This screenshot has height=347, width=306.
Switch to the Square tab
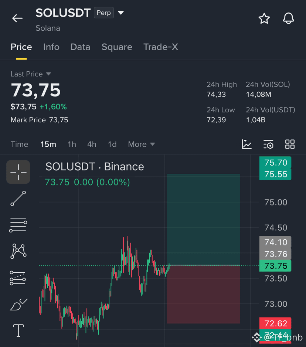pos(117,47)
